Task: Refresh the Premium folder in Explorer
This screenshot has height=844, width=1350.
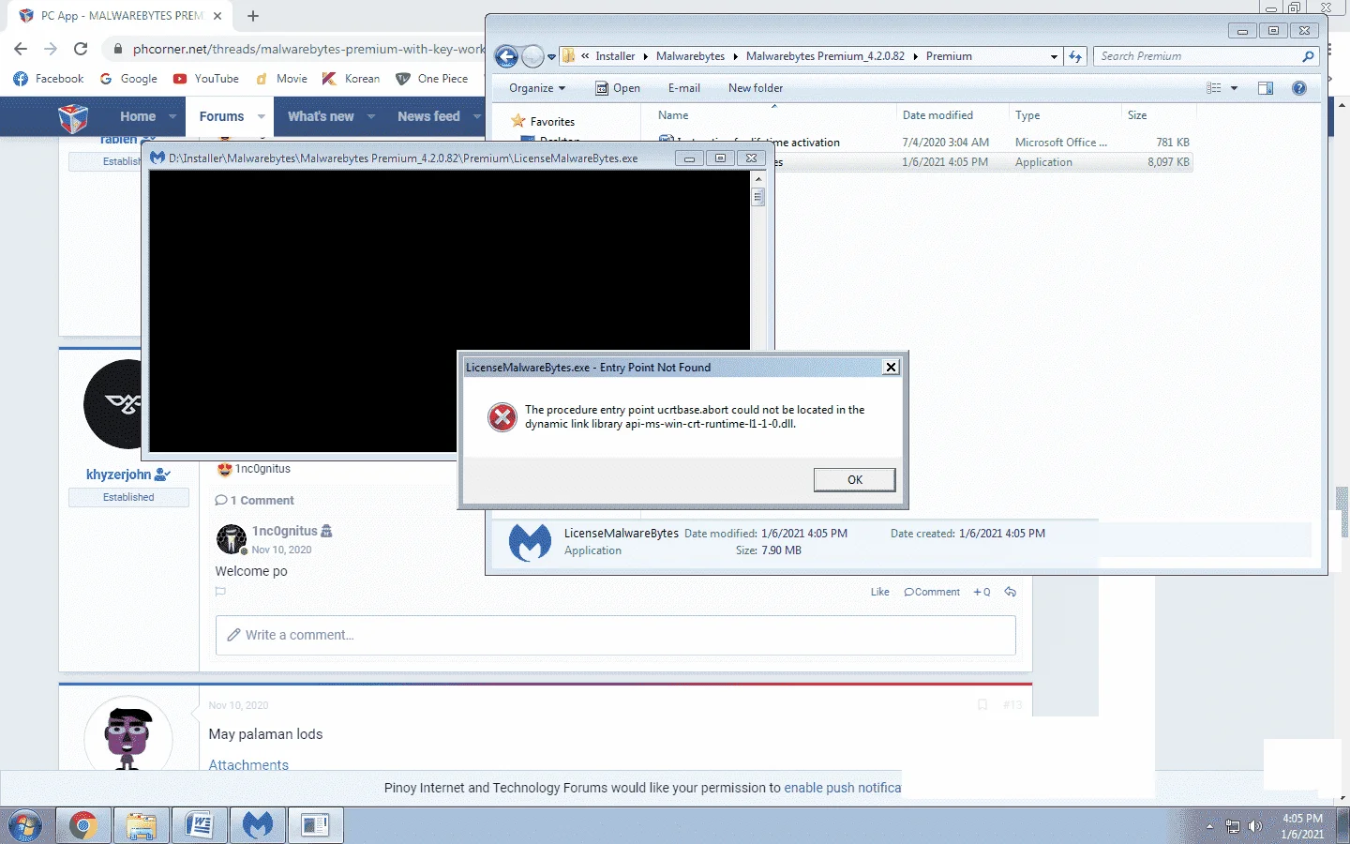Action: pos(1075,56)
